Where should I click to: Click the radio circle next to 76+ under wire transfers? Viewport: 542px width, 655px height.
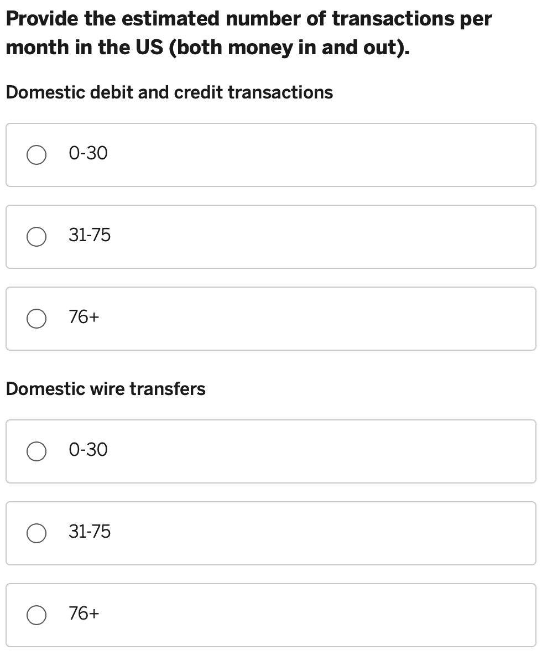point(37,615)
